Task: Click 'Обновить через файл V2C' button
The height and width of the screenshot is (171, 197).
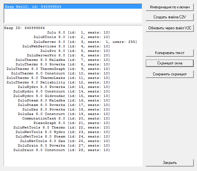Action: click(x=170, y=28)
